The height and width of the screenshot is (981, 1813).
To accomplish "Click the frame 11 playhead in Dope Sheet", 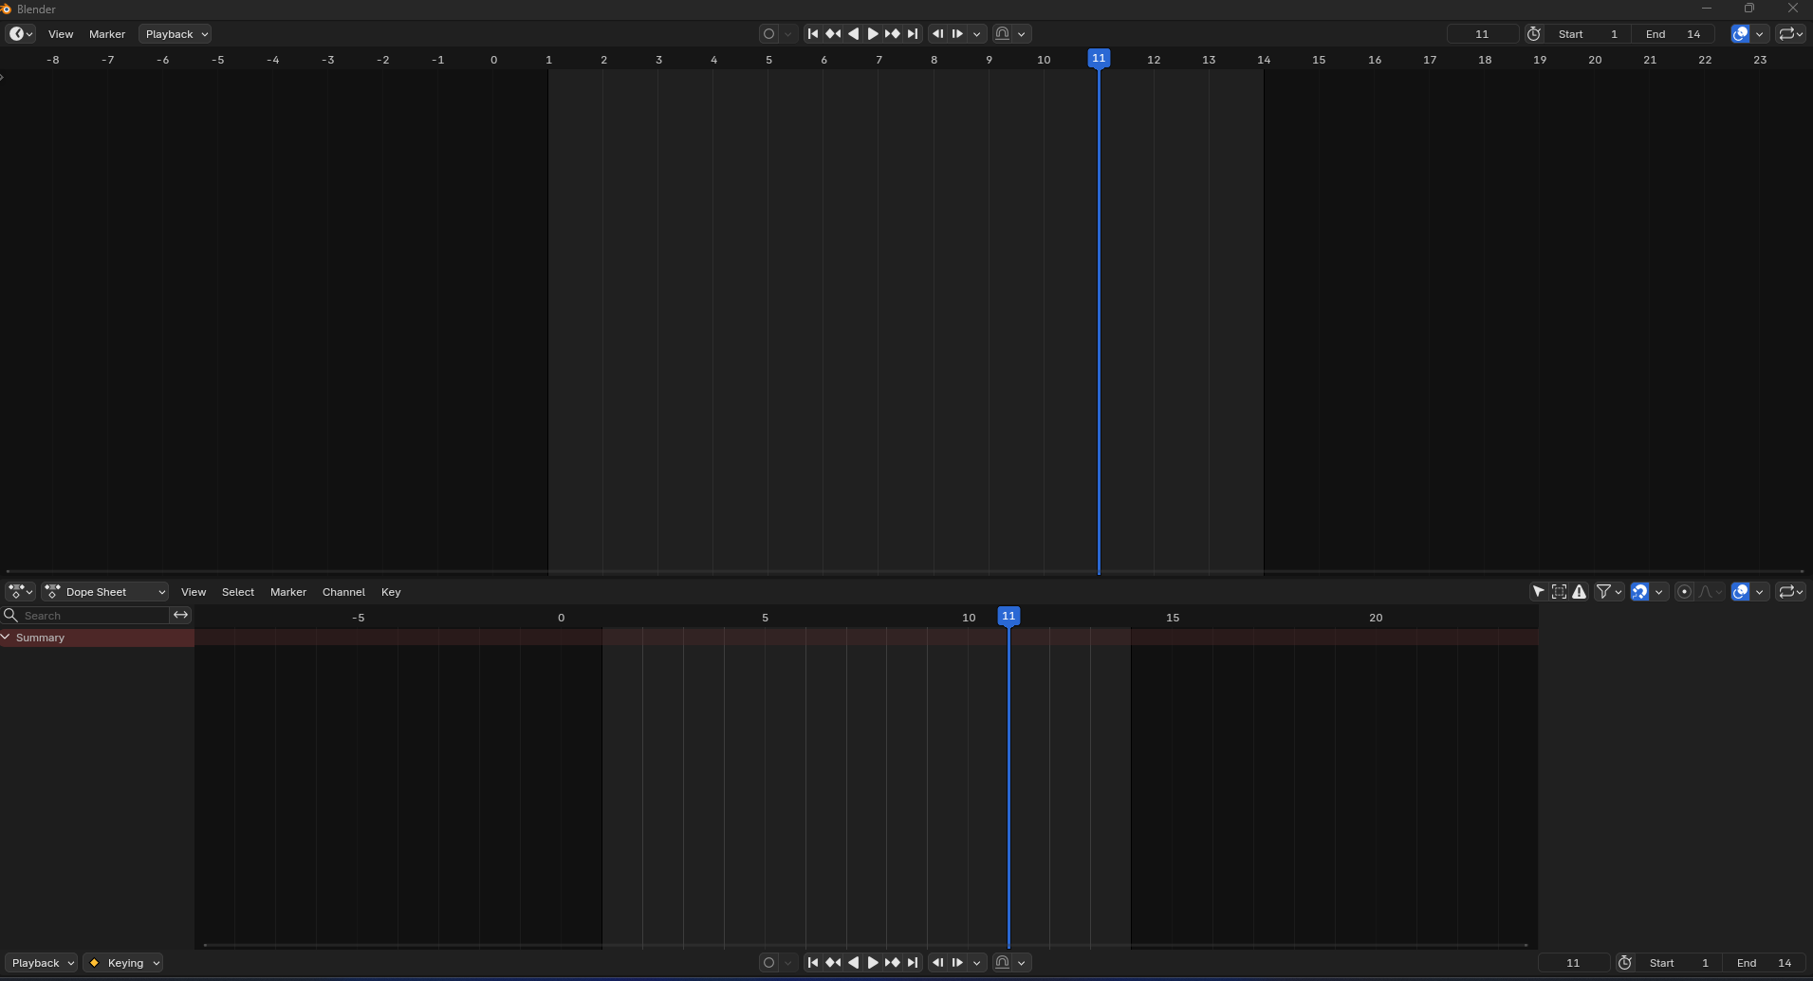I will (x=1008, y=617).
